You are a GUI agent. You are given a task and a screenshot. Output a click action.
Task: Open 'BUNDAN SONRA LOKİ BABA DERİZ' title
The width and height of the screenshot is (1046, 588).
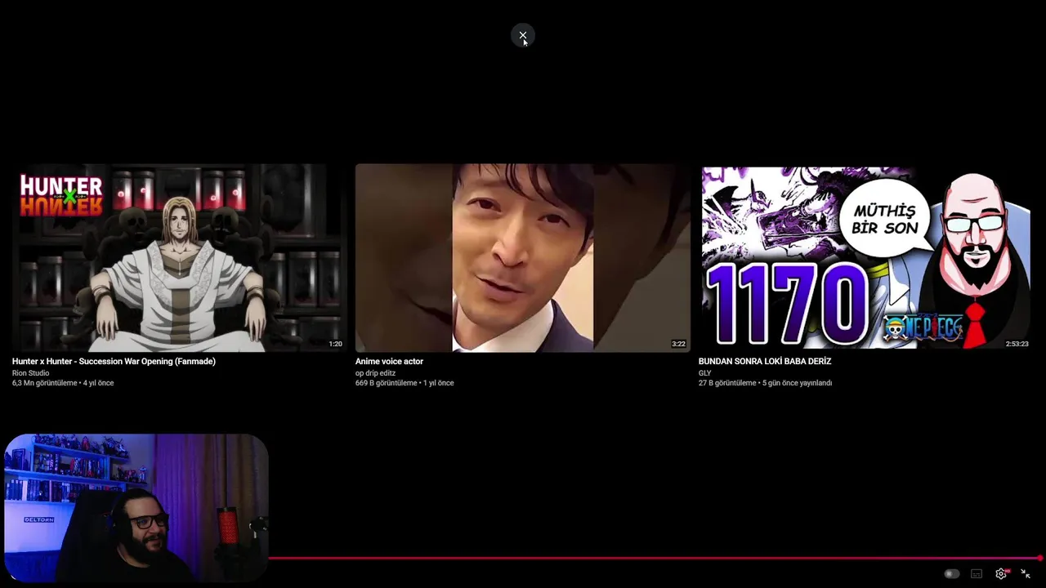pos(765,361)
